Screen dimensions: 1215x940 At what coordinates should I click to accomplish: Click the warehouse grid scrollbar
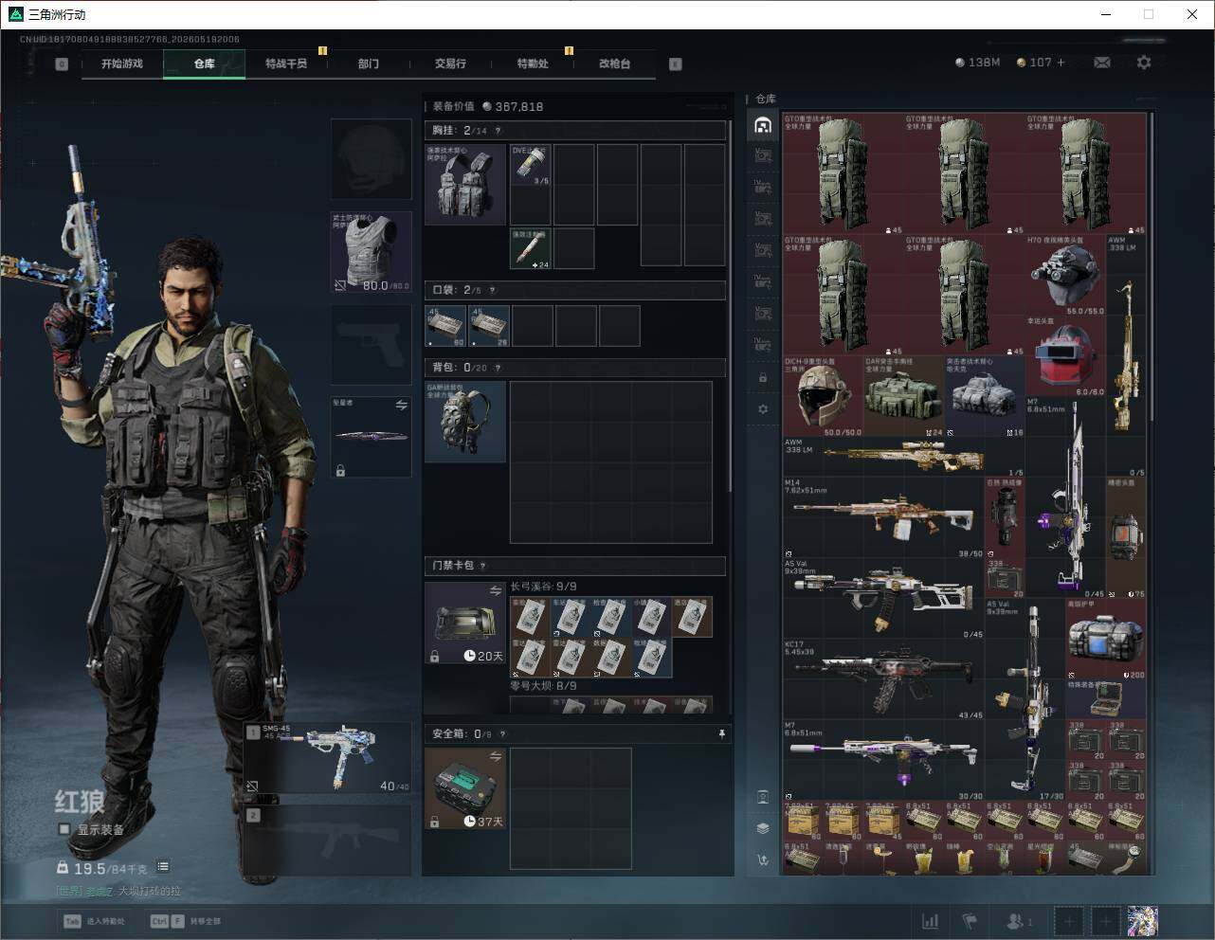point(1152,265)
